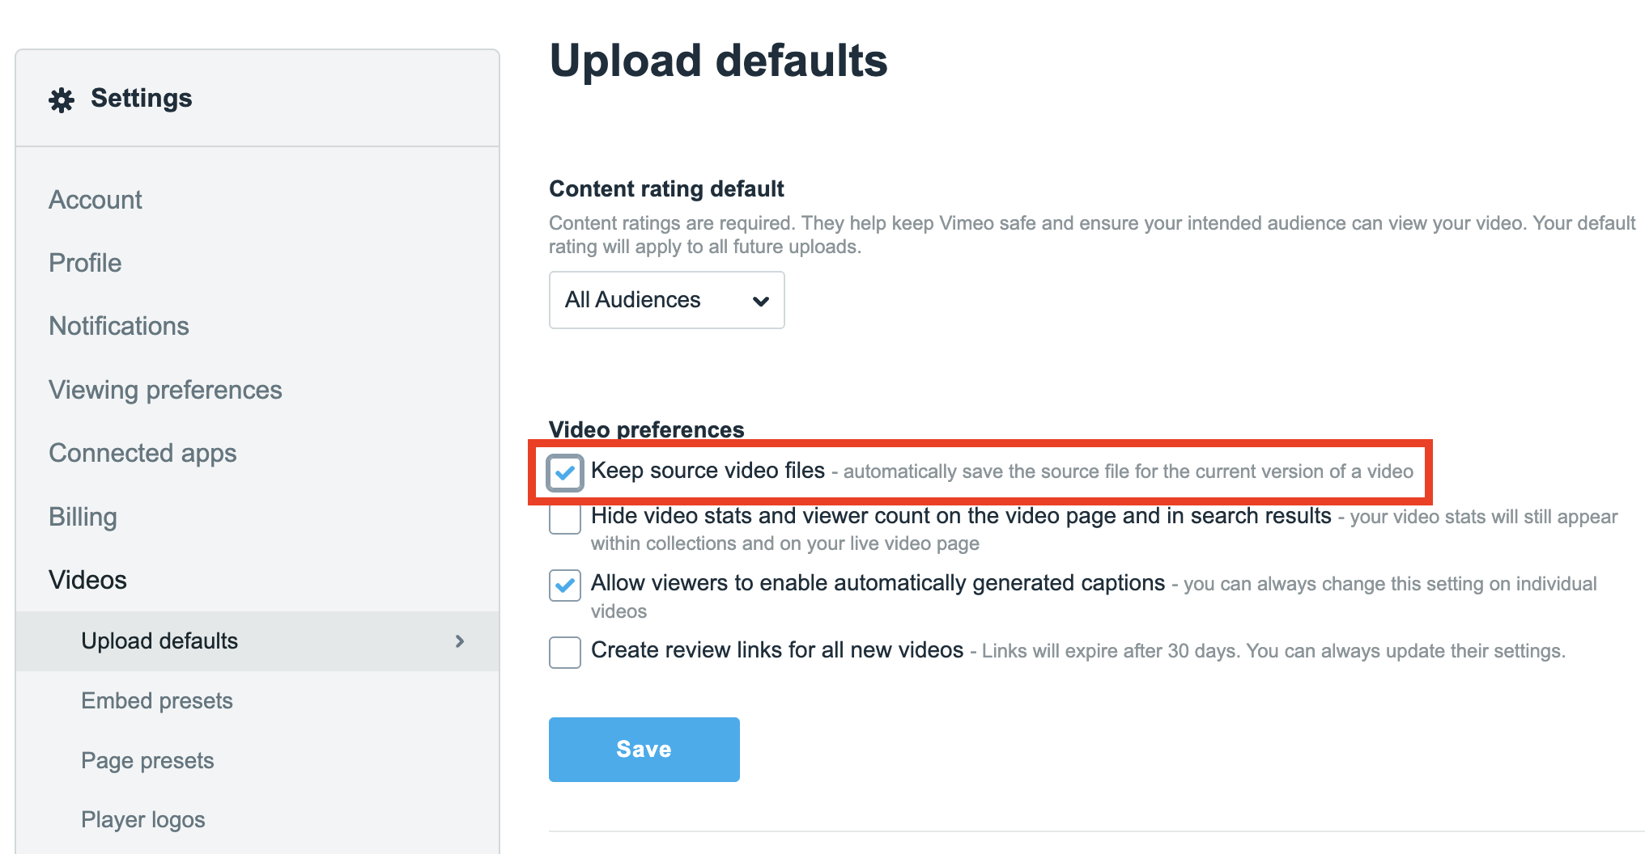
Task: Click the blue Save button
Action: click(x=644, y=749)
